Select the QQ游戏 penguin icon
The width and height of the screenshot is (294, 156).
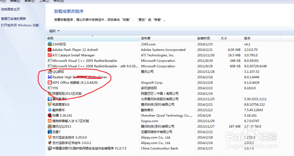(x=49, y=72)
